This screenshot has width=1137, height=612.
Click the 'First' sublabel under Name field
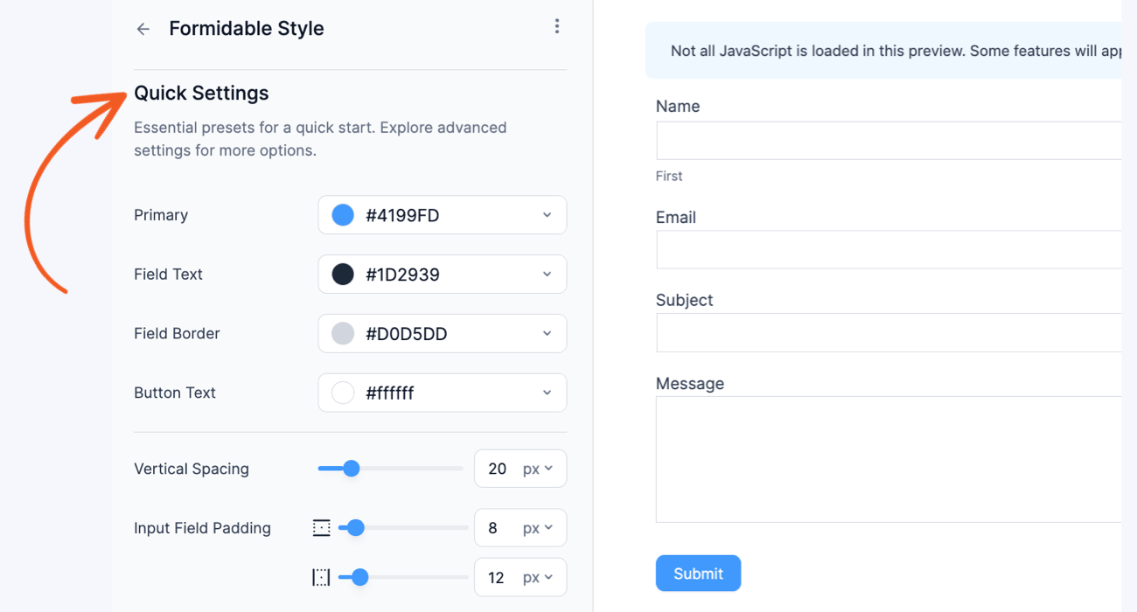(669, 176)
